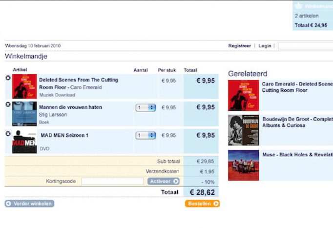Click the Kortingscode input field
333x228 pixels.
click(x=112, y=181)
